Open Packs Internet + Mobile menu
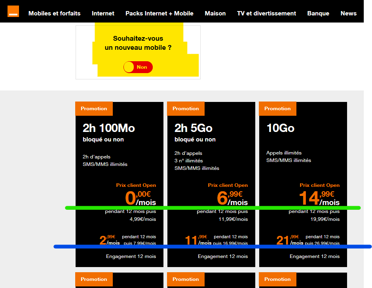Screen dimensions: 372x288 pyautogui.click(x=159, y=13)
